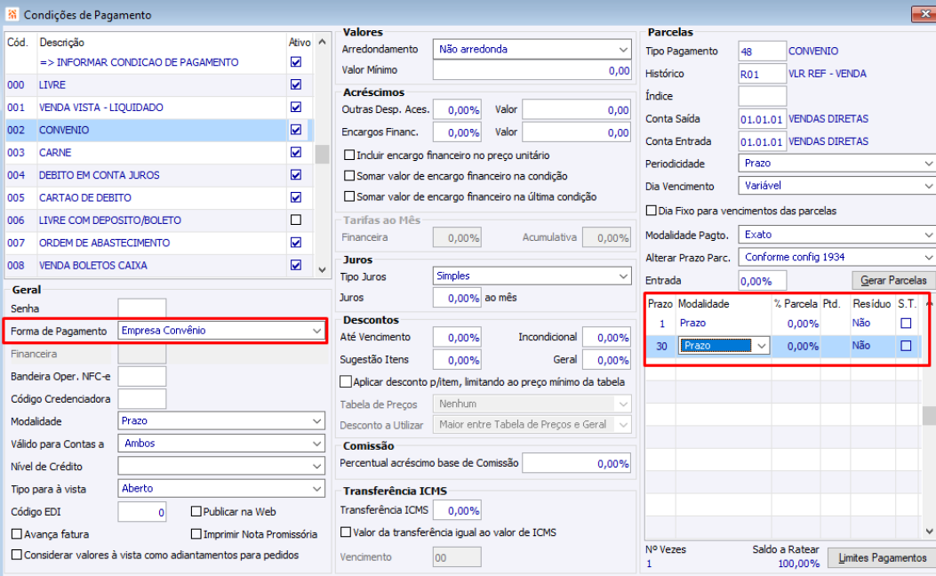Click the Condições de Pagamento app icon
The height and width of the screenshot is (576, 936).
point(12,15)
